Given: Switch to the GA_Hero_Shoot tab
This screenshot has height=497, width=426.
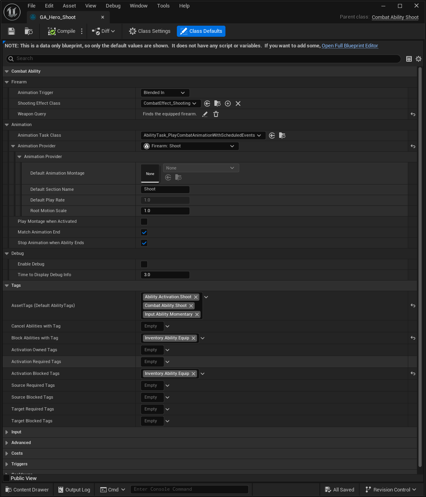Looking at the screenshot, I should pyautogui.click(x=58, y=17).
